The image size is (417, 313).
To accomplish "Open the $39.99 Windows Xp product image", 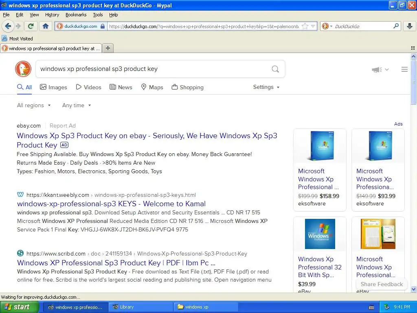I will (320, 234).
